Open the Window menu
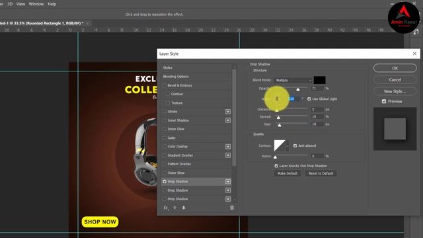The image size is (423, 238). pyautogui.click(x=36, y=4)
